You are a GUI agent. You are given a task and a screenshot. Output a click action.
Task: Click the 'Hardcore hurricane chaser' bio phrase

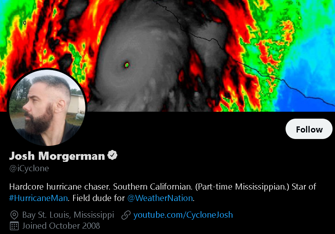click(60, 187)
